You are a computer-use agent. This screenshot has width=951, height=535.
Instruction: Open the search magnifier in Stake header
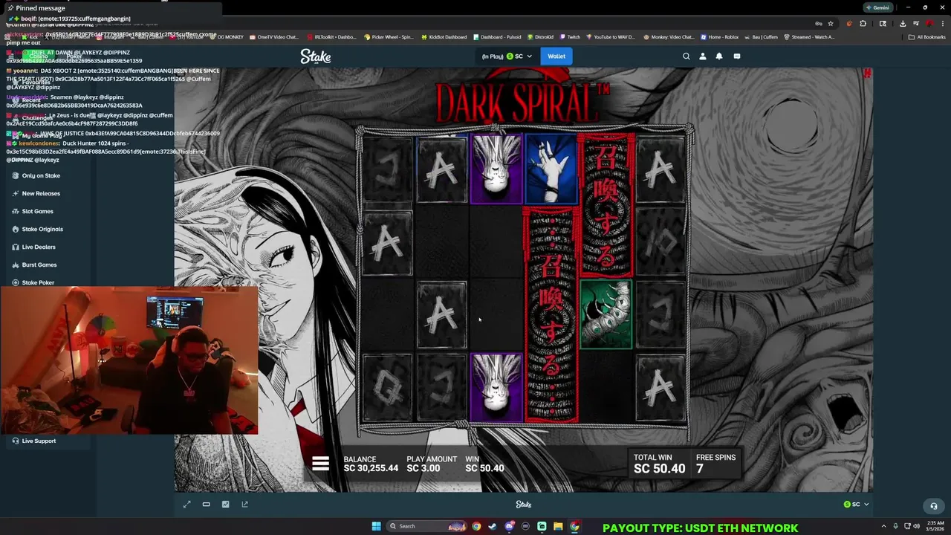(x=686, y=56)
